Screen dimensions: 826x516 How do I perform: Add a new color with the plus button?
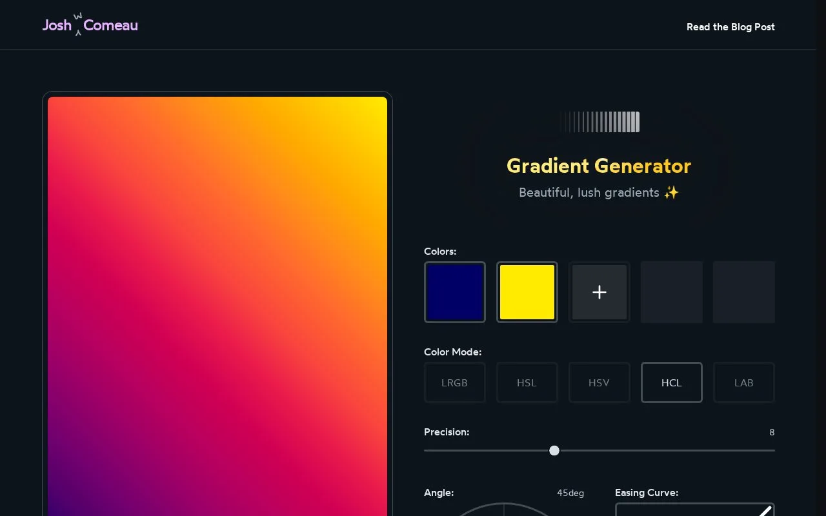click(599, 292)
